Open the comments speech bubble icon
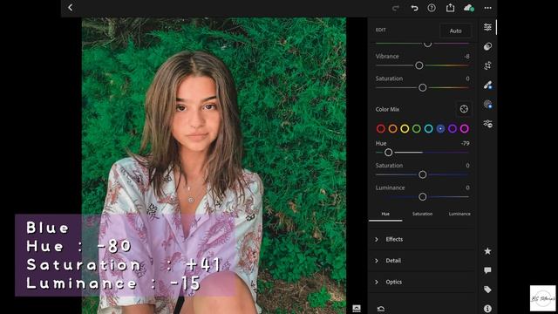The width and height of the screenshot is (558, 314). pos(487,270)
